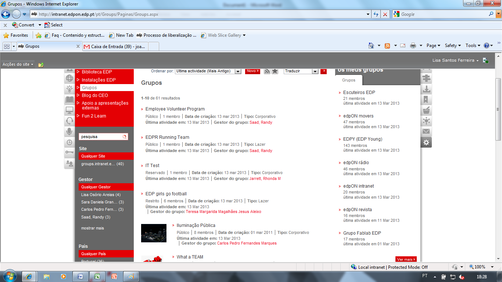Image resolution: width=502 pixels, height=282 pixels.
Task: Click the red go button beside Traduzir
Action: 323,71
